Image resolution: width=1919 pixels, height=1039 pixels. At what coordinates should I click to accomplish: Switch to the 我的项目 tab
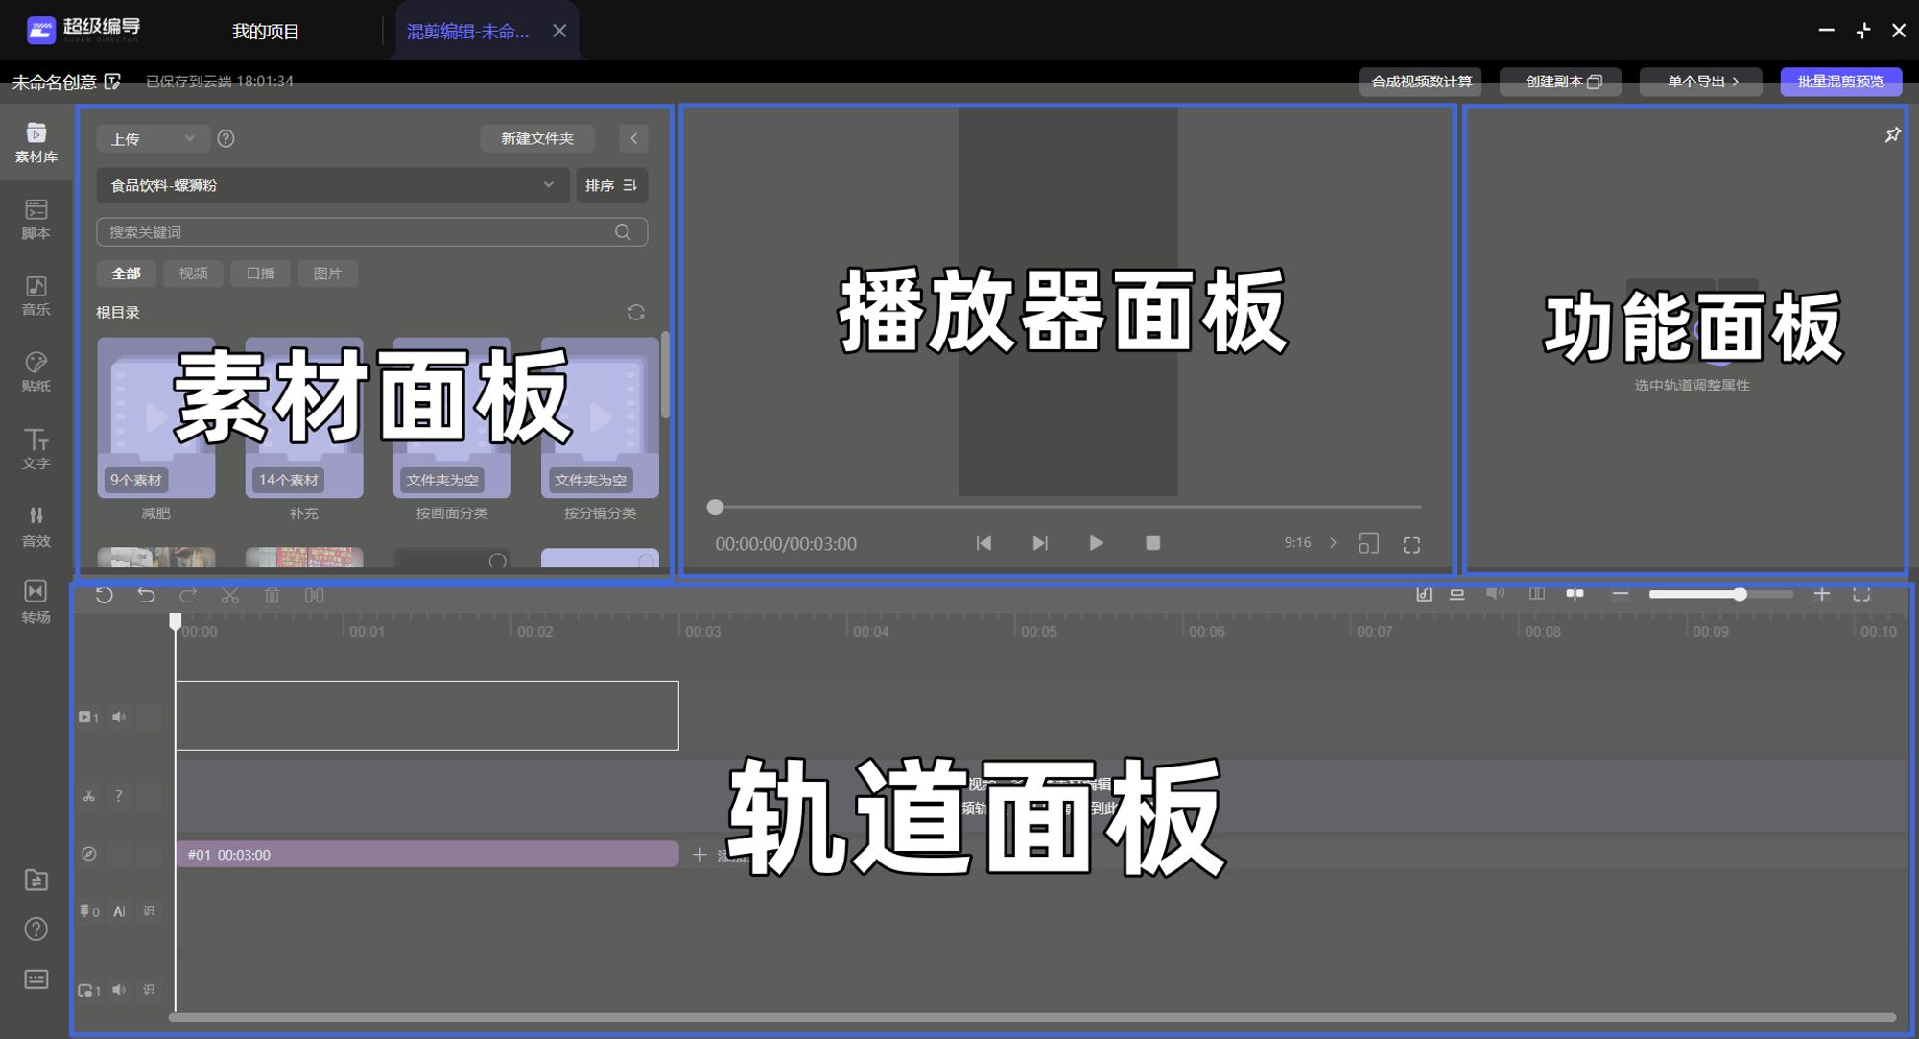click(x=266, y=32)
